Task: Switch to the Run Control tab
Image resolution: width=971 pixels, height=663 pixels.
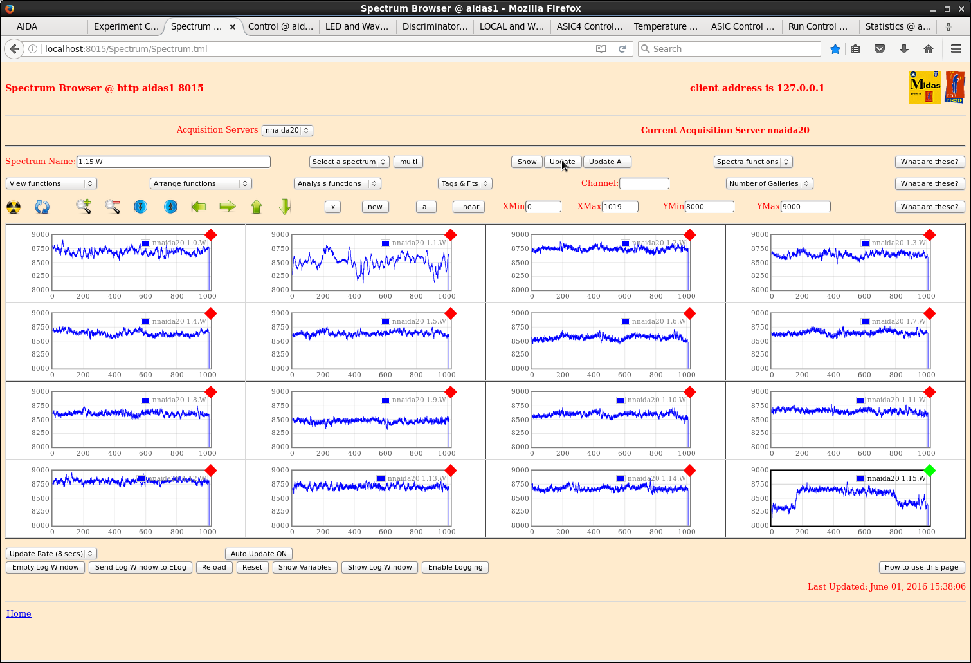Action: [817, 26]
